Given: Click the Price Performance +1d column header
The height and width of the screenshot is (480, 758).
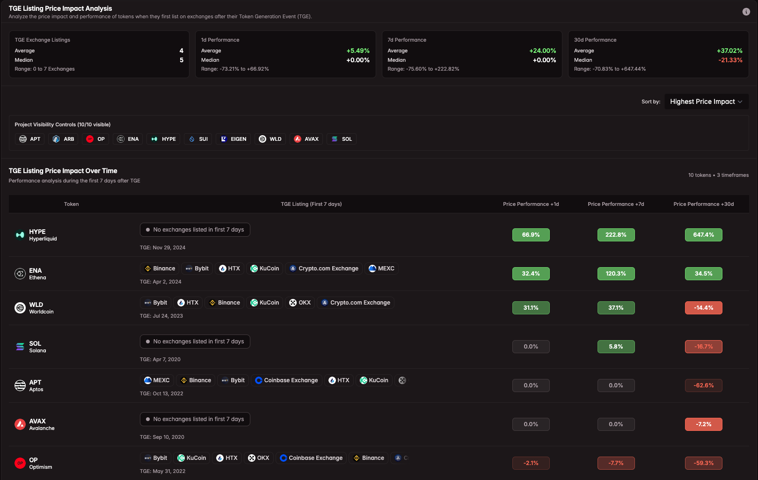Looking at the screenshot, I should click(x=531, y=204).
